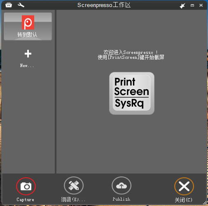Screen dimensions: 208x206
Task: Click the 欢迎进入Screenpresso welcome text
Action: 131,52
